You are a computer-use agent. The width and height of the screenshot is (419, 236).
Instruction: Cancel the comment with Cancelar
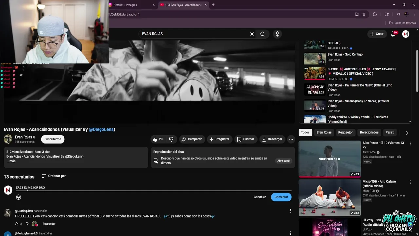(x=260, y=197)
